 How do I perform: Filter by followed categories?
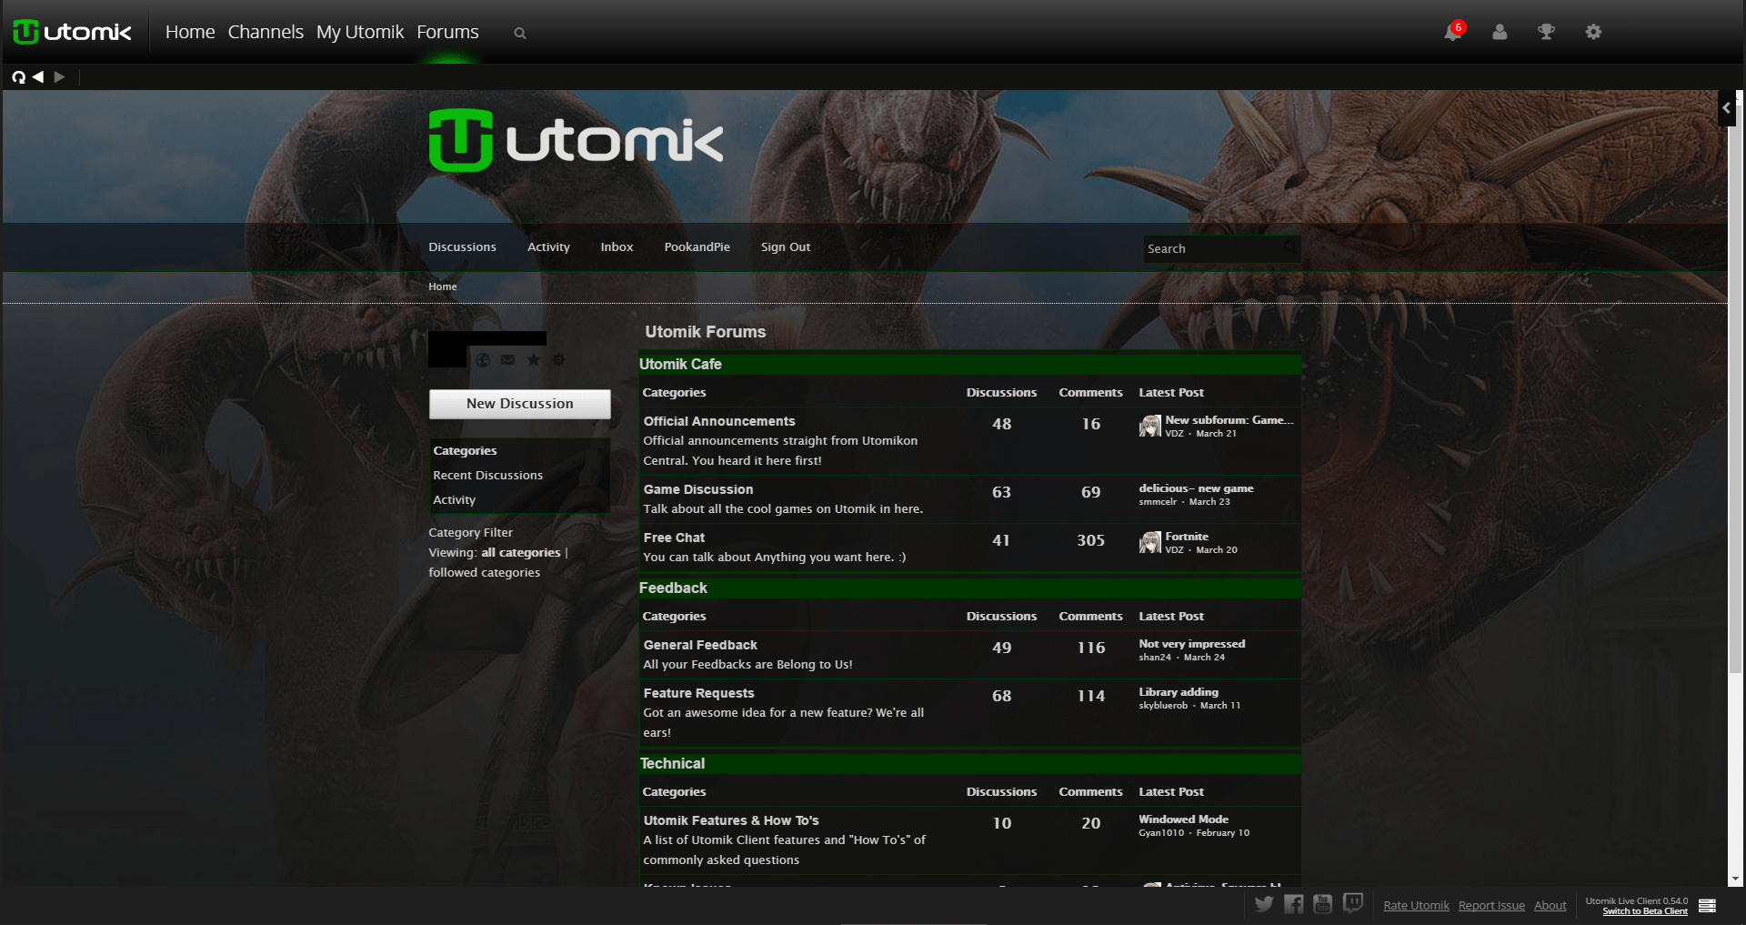[484, 572]
